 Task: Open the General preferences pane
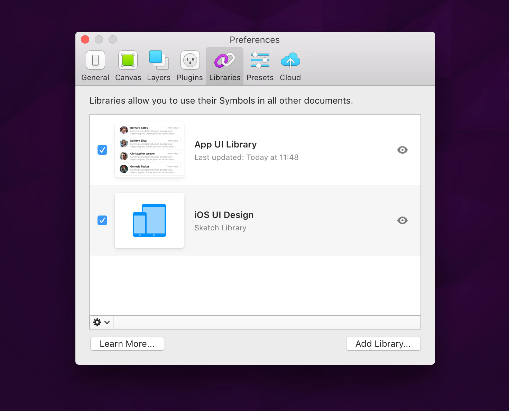tap(95, 66)
